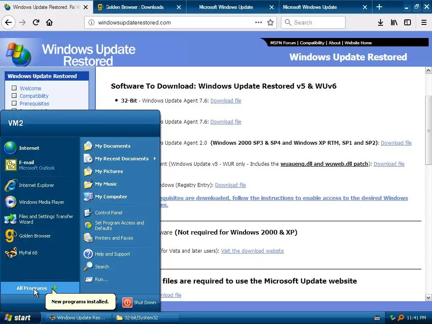Open the Run dialog

point(120,279)
